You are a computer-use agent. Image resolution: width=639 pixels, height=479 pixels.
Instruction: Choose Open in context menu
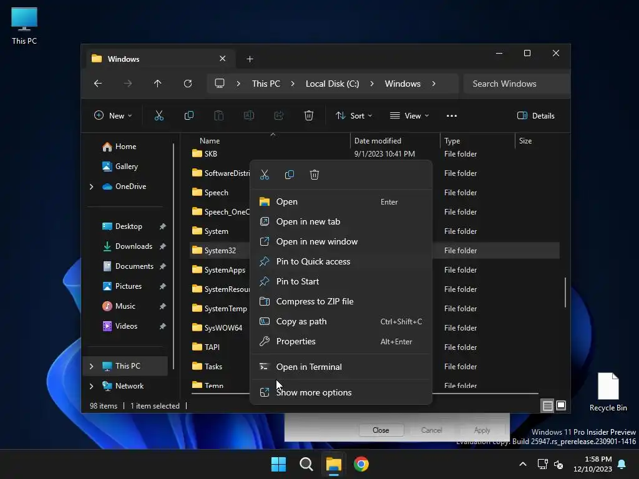pos(341,201)
